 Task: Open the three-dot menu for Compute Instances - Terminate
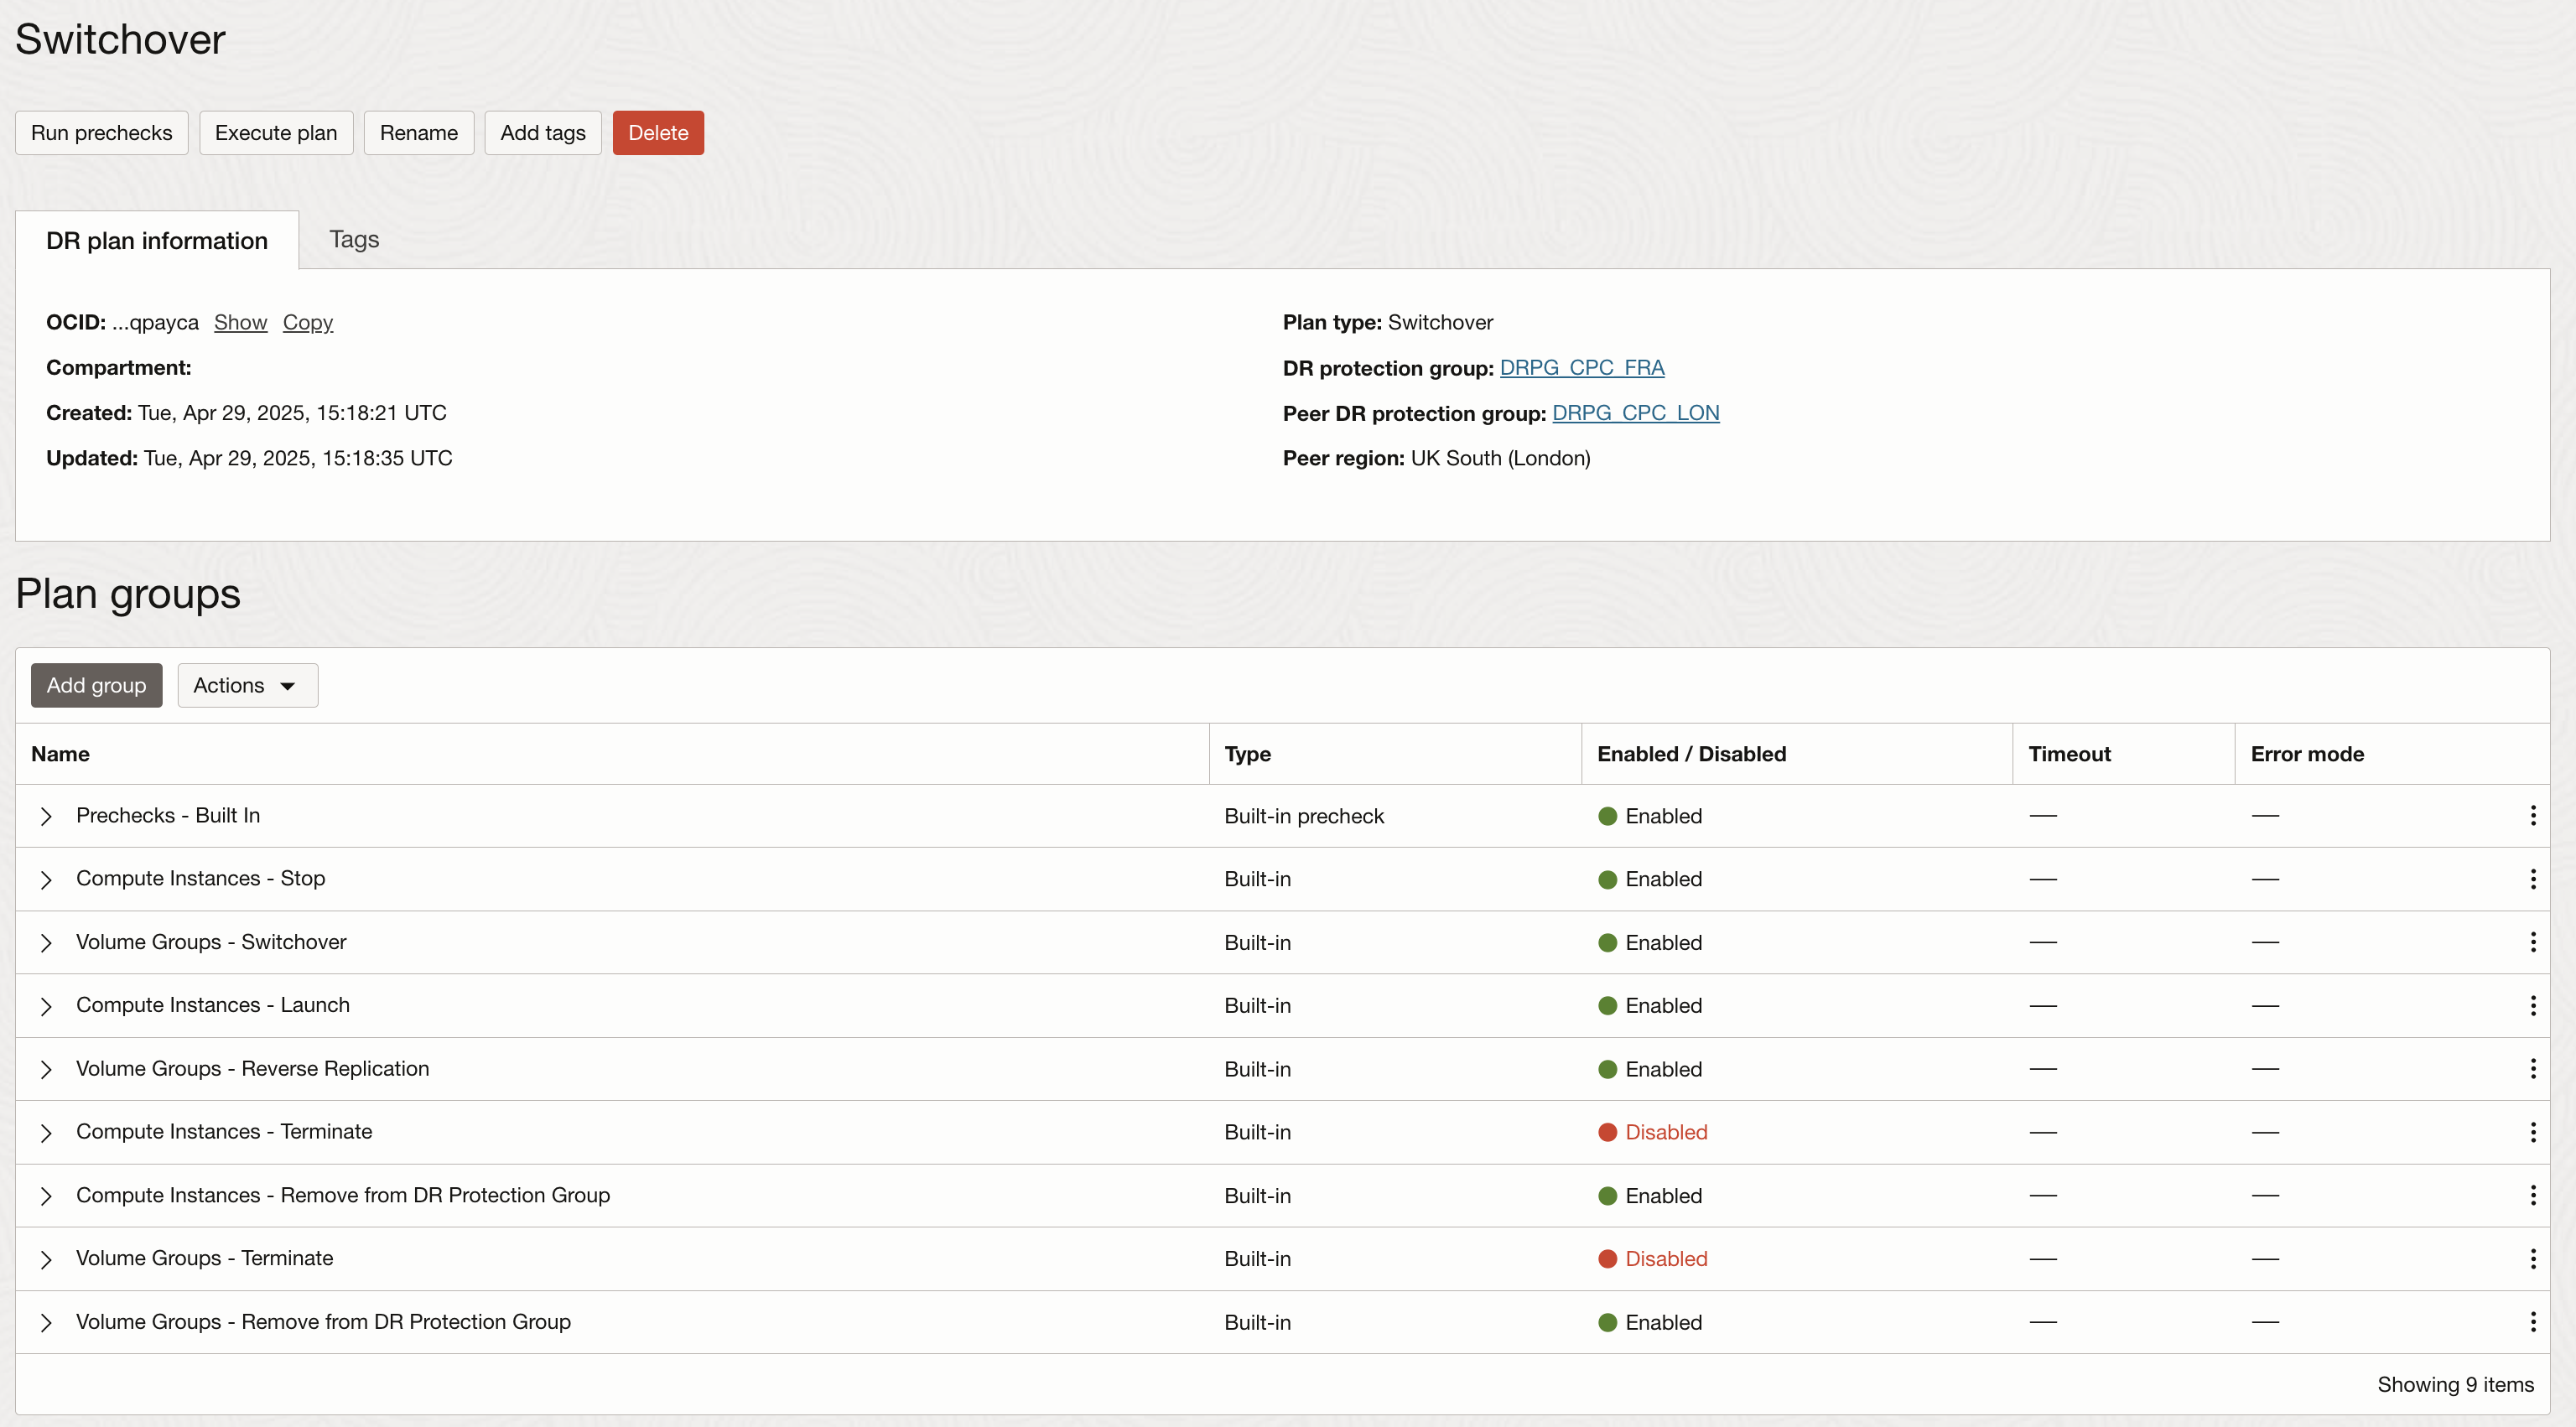pos(2533,1131)
